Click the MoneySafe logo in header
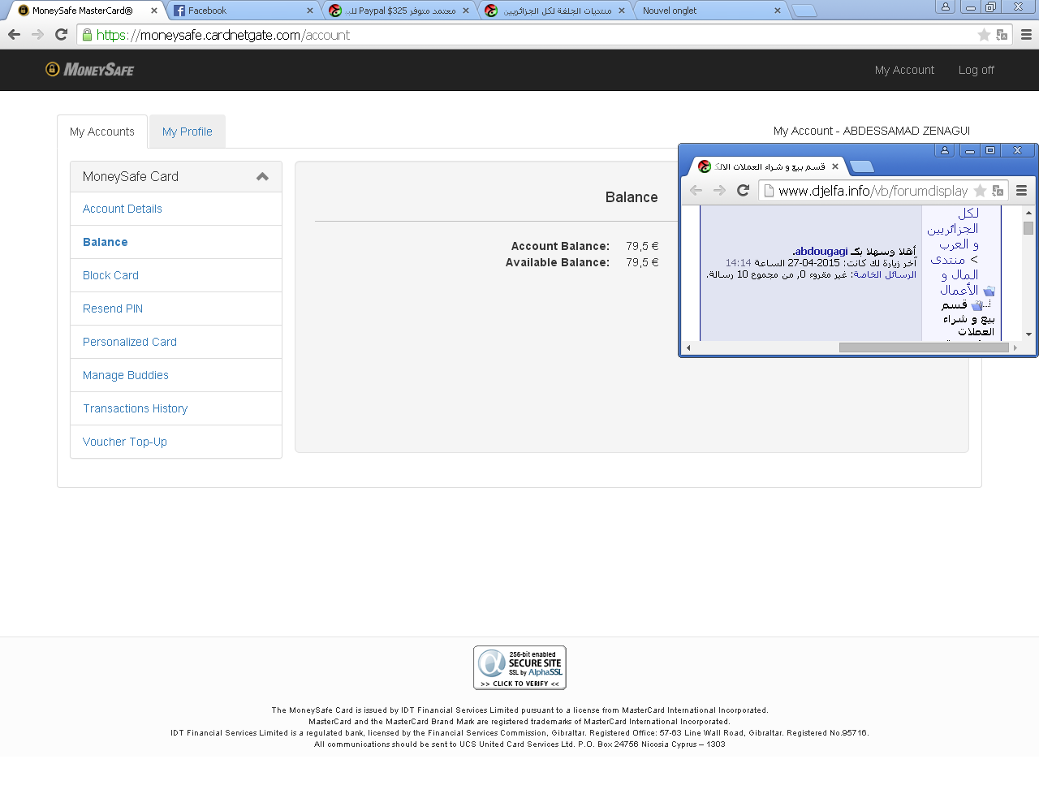This screenshot has height=807, width=1039. tap(90, 70)
